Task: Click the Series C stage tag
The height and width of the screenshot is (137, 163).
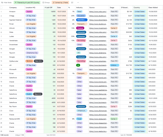Action: pyautogui.click(x=114, y=119)
